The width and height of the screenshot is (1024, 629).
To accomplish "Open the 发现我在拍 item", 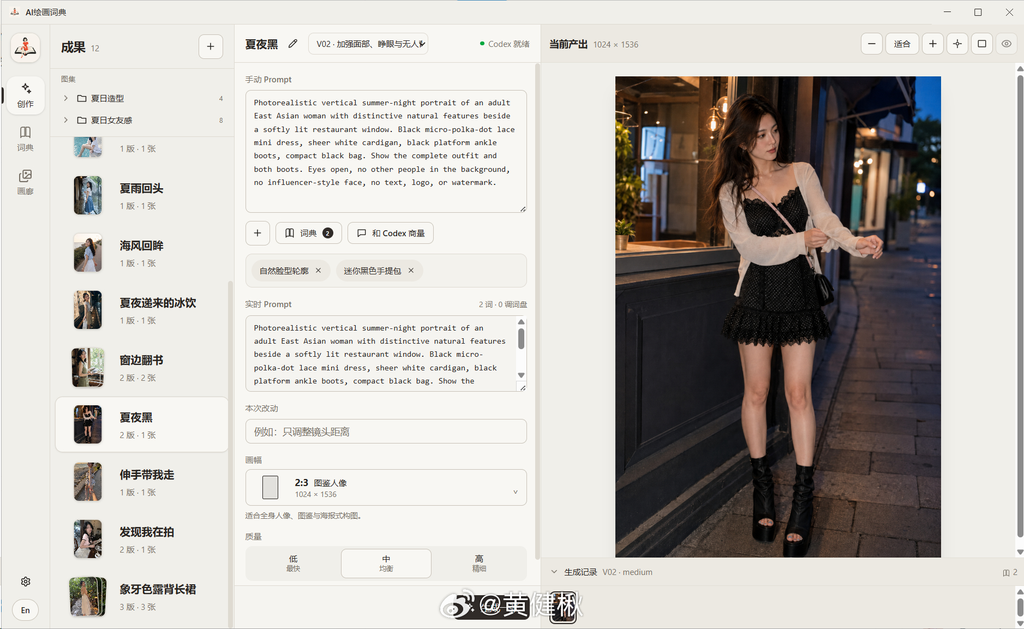I will tap(142, 539).
